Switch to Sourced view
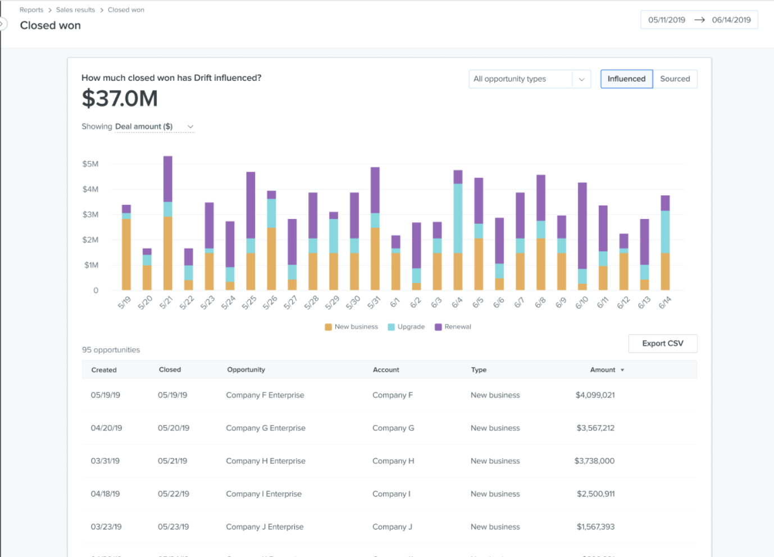 point(675,79)
